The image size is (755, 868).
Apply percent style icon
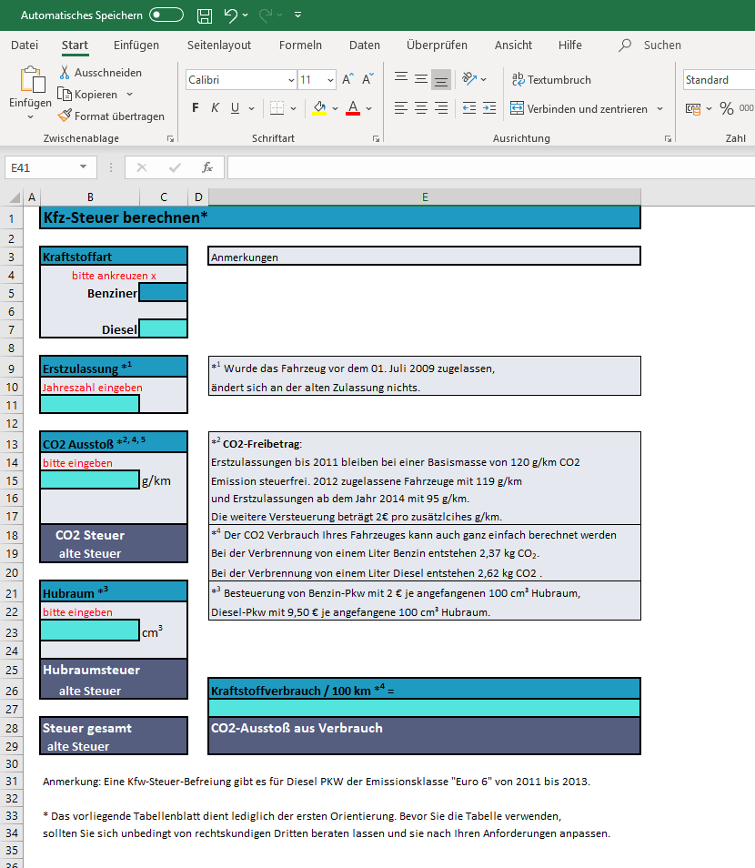[x=727, y=108]
